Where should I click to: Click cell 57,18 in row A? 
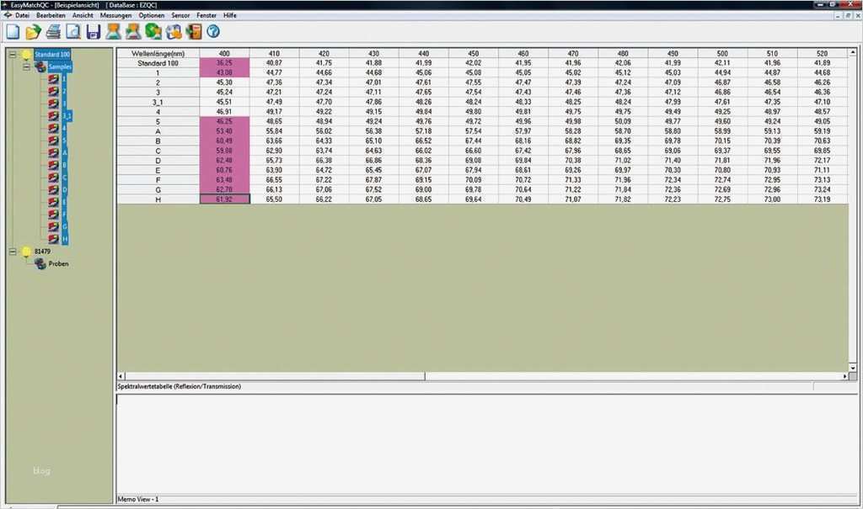coord(424,131)
